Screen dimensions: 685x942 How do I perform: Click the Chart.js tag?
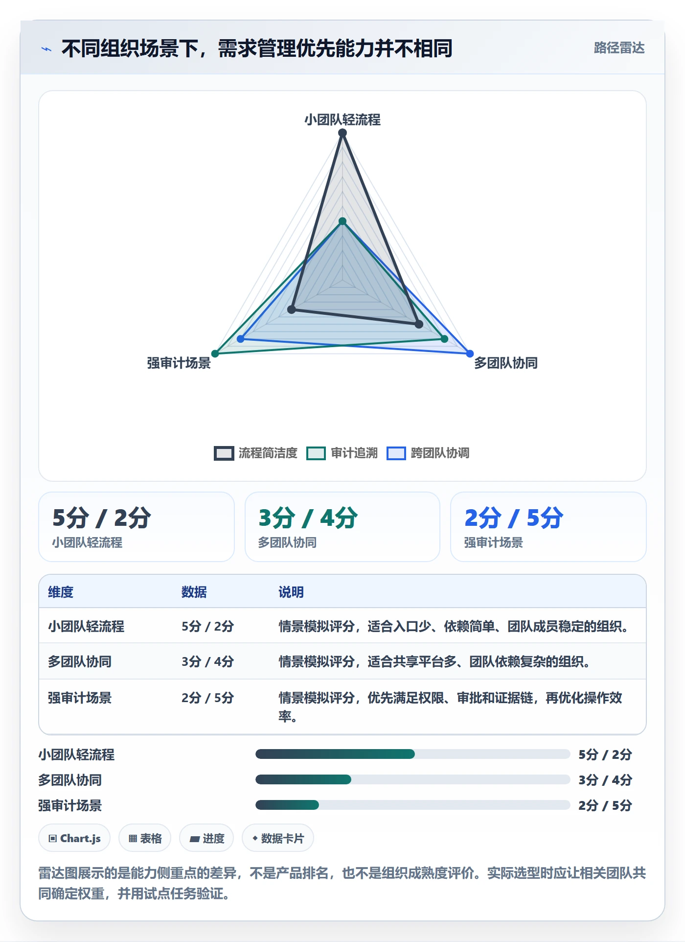74,838
